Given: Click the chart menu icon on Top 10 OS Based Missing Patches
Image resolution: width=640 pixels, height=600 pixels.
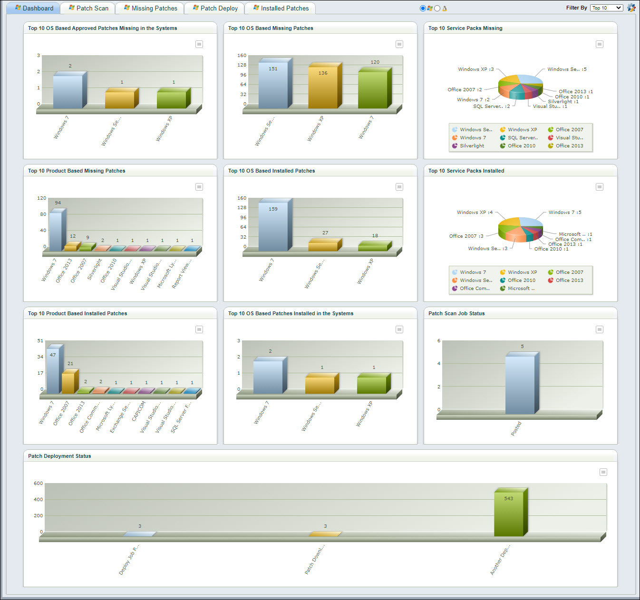Looking at the screenshot, I should [399, 44].
